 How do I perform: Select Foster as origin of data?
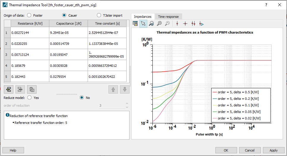pyautogui.click(x=29, y=15)
